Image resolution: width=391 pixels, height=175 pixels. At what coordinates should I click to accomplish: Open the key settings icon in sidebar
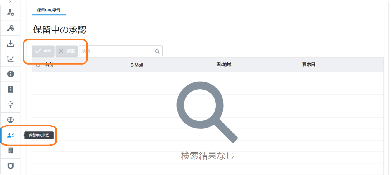point(10,28)
